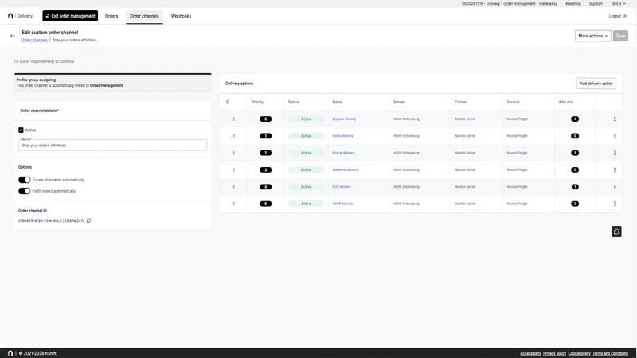Screen dimensions: 637x358
Task: Open the Home delivery link
Action: tap(343, 136)
